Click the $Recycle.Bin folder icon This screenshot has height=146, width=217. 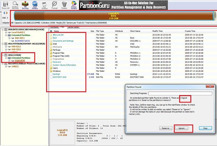coord(51,35)
